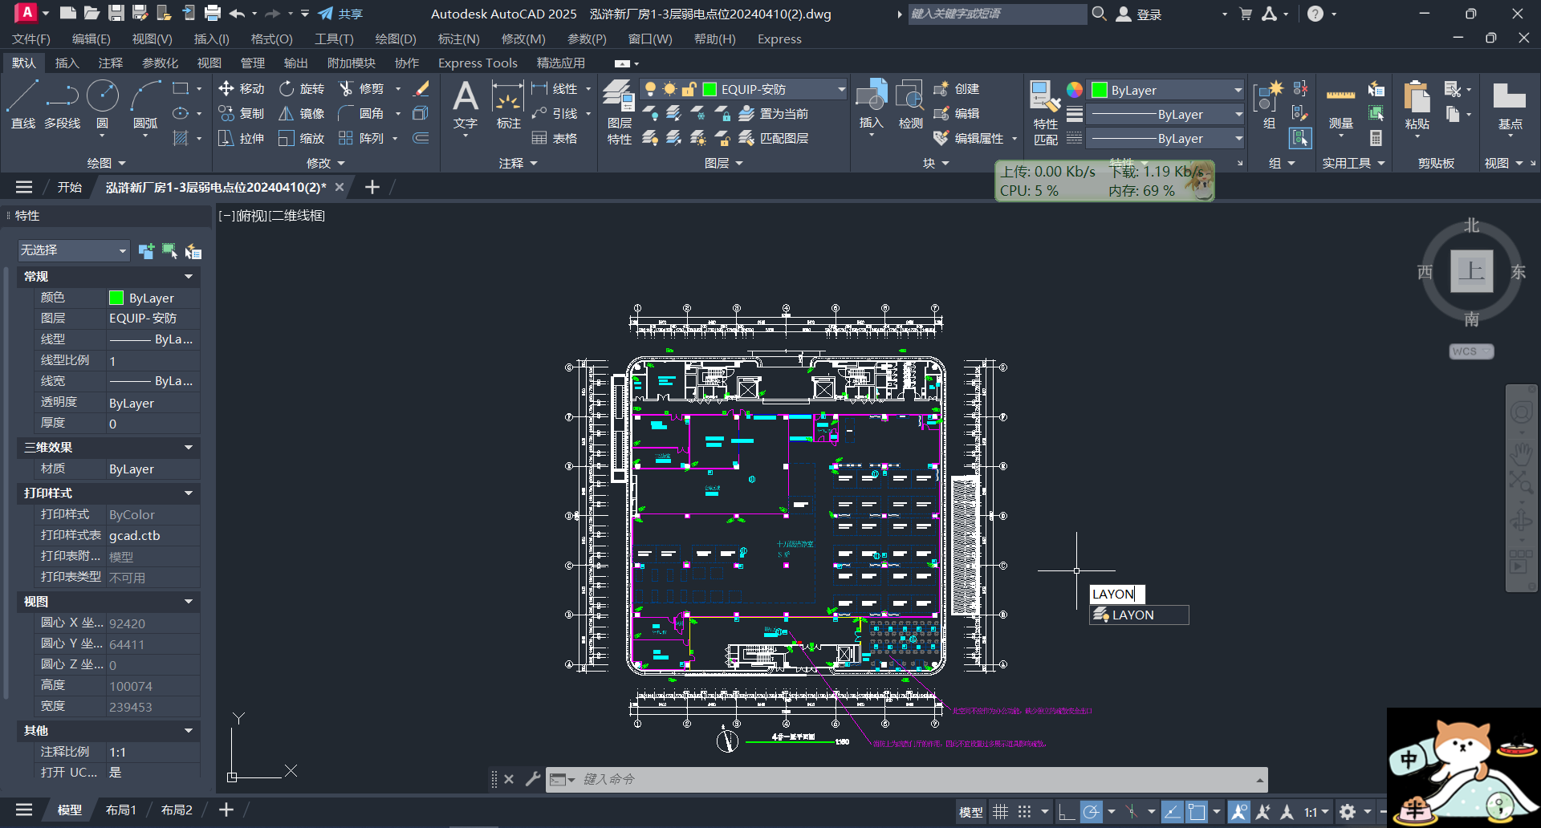Toggle the grid display in status bar
Image resolution: width=1541 pixels, height=828 pixels.
(x=1000, y=811)
